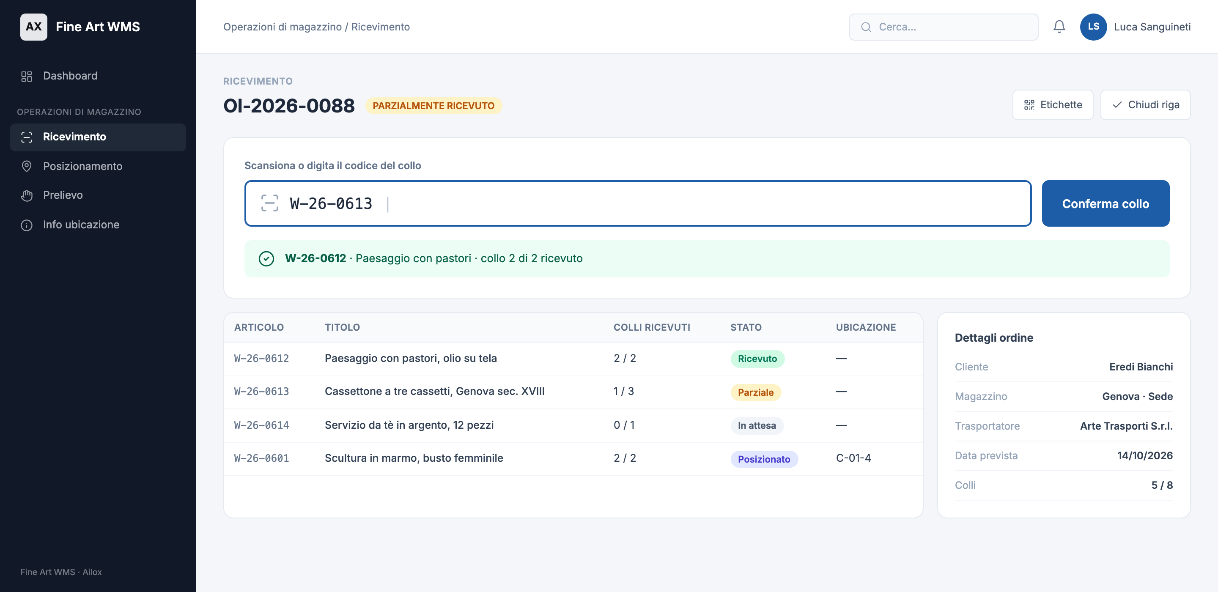Click the Etichette button
1218x592 pixels.
click(1053, 105)
